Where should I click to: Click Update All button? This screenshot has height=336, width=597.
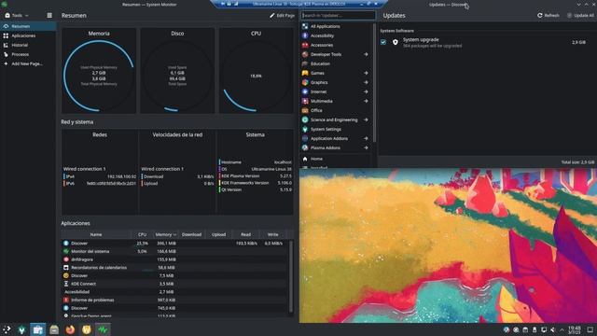point(580,16)
